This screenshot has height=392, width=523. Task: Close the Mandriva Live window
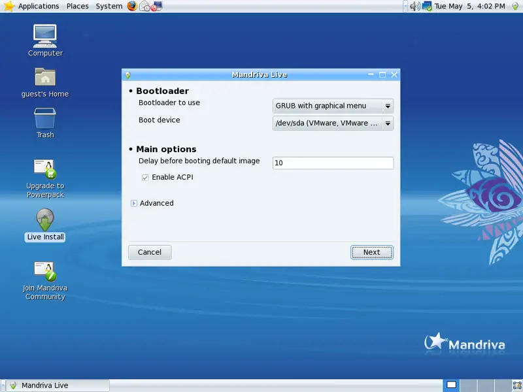tap(394, 74)
